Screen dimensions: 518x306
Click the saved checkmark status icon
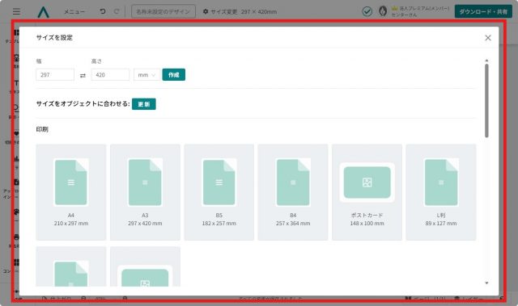click(367, 11)
